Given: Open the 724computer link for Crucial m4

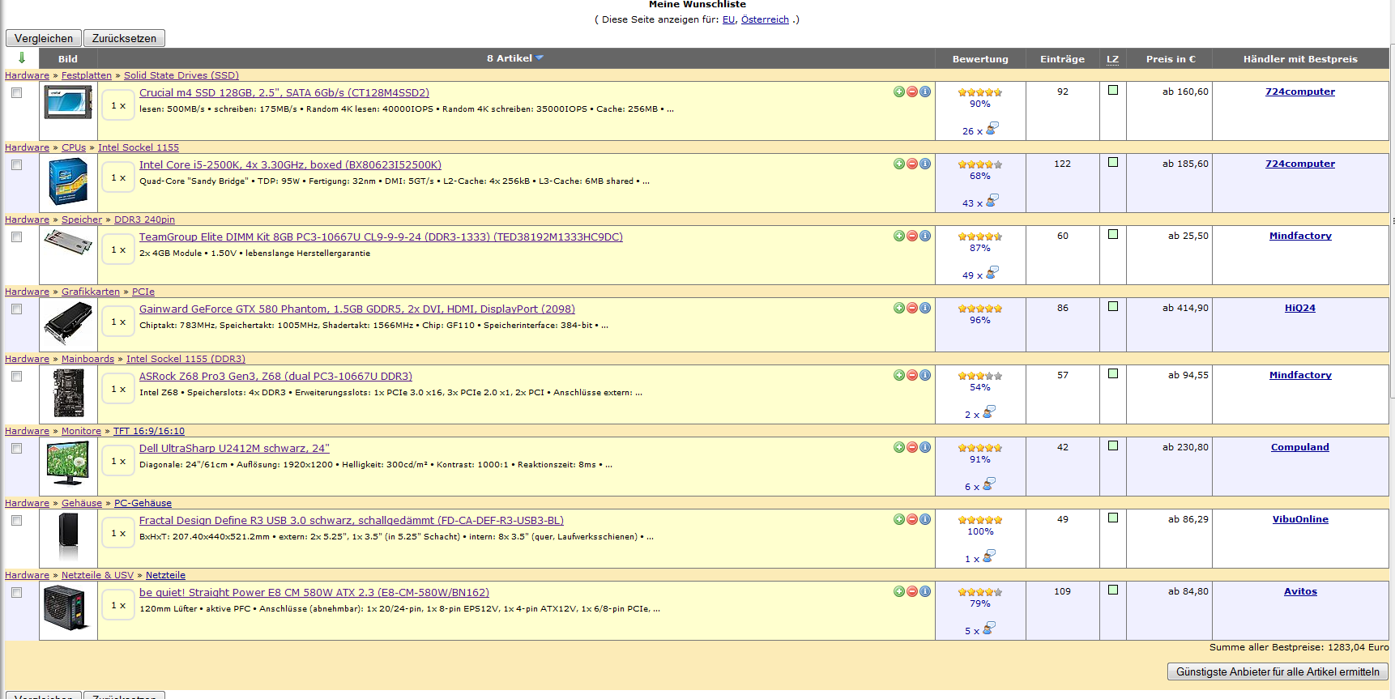Looking at the screenshot, I should click(1300, 92).
